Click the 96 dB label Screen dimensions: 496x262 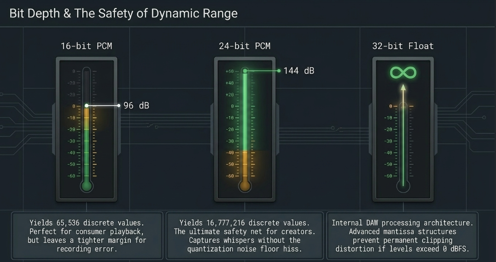point(136,105)
